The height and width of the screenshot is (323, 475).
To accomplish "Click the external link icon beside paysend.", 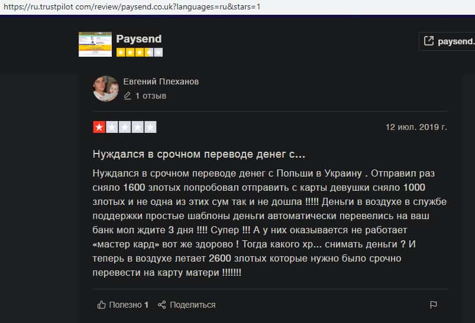I will [429, 41].
